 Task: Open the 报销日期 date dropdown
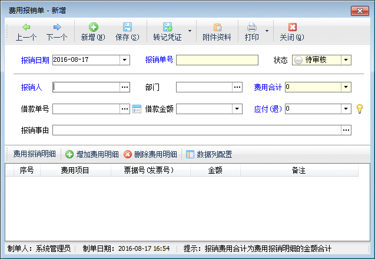[125, 59]
